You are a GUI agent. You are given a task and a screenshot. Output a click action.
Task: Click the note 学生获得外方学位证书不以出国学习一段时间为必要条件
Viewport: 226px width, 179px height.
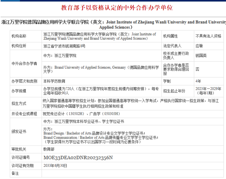click(92, 142)
